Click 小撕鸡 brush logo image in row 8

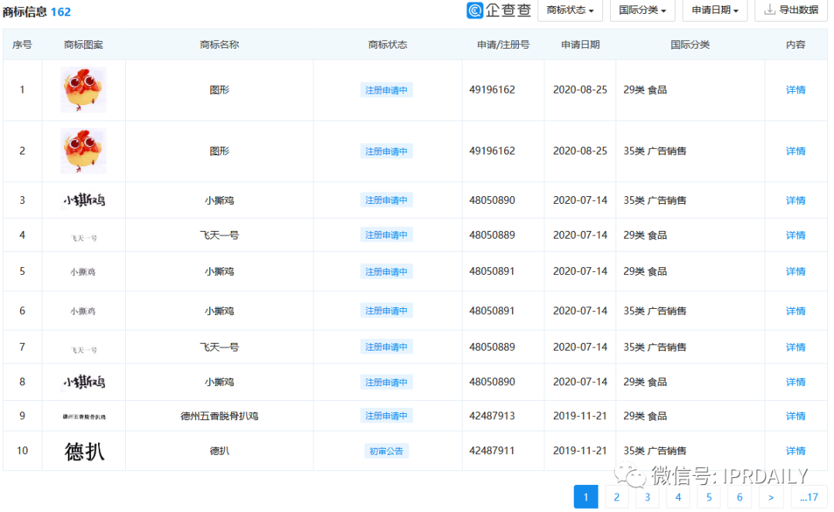[x=84, y=381]
